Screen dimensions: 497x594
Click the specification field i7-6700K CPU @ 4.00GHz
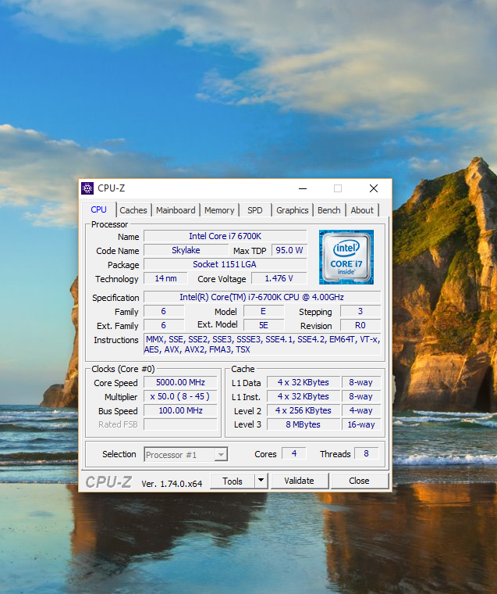[262, 297]
